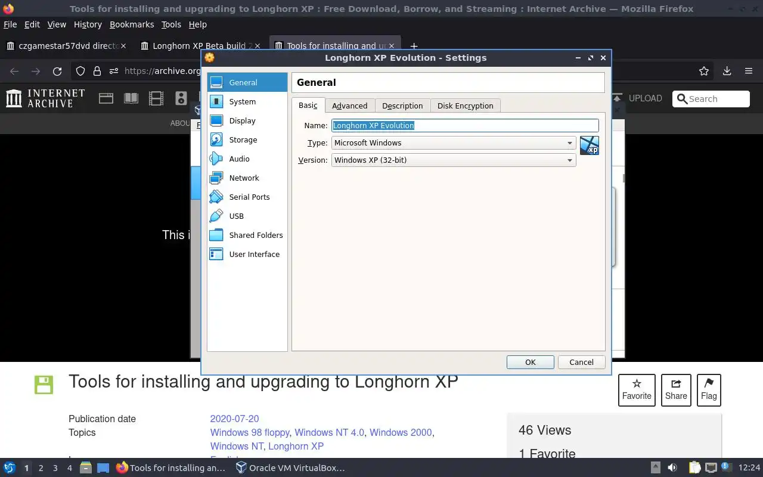Bookmark this page with the star icon
Image resolution: width=763 pixels, height=477 pixels.
704,71
